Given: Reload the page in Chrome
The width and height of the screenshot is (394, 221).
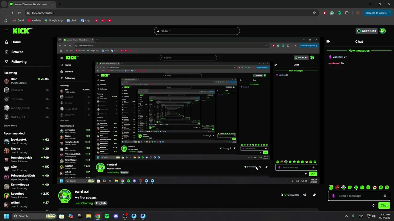Looking at the screenshot, I should pyautogui.click(x=19, y=13).
